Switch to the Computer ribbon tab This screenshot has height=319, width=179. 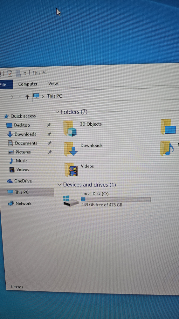[x=28, y=84]
